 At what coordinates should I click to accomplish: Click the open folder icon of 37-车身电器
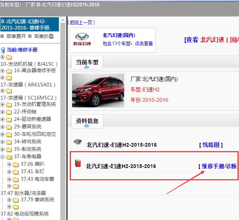(x=9, y=157)
